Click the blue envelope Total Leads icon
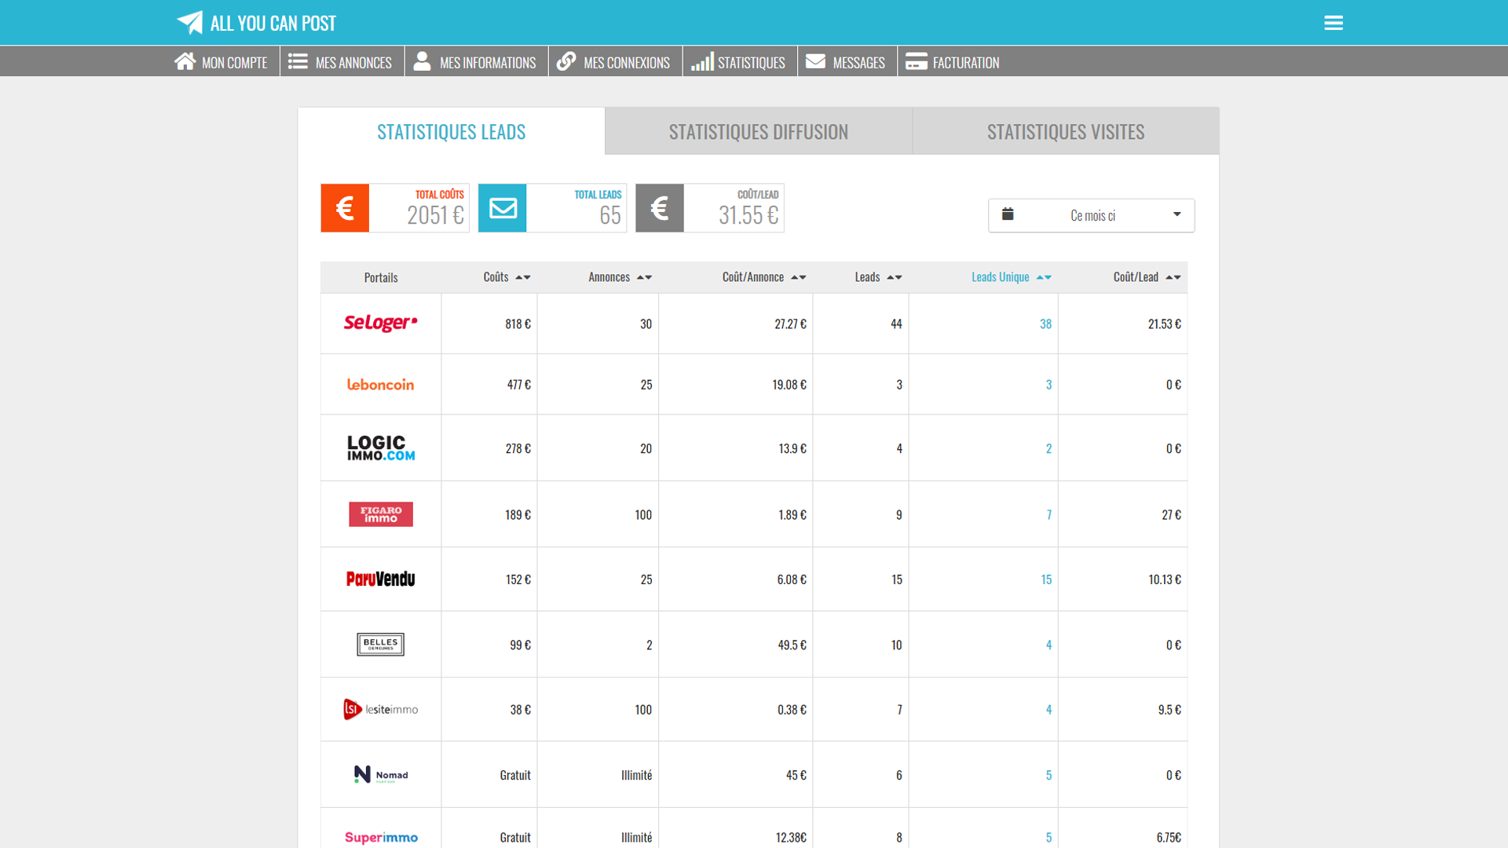Viewport: 1508px width, 848px height. tap(503, 208)
